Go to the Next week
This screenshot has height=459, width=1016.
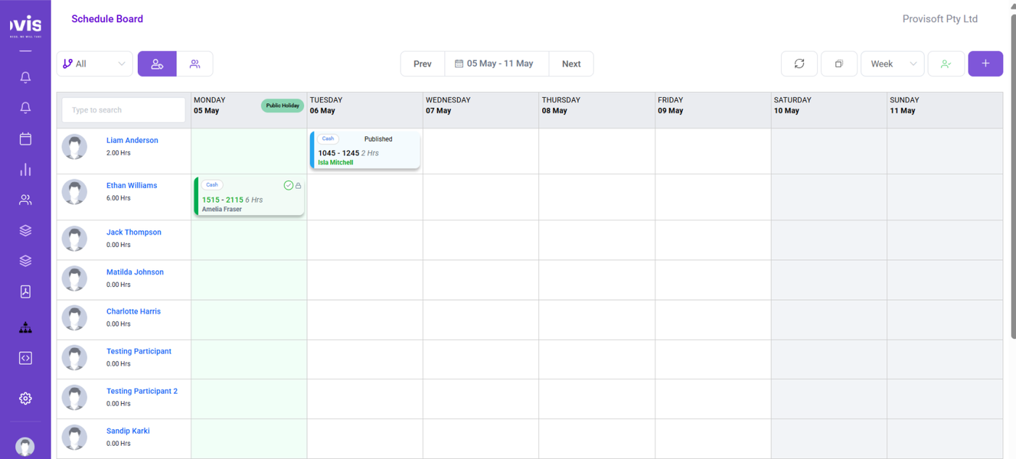point(571,64)
